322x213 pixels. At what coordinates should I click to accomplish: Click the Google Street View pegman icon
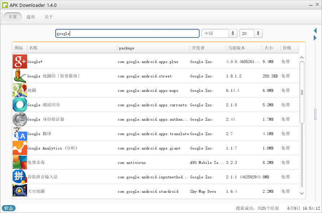20,76
